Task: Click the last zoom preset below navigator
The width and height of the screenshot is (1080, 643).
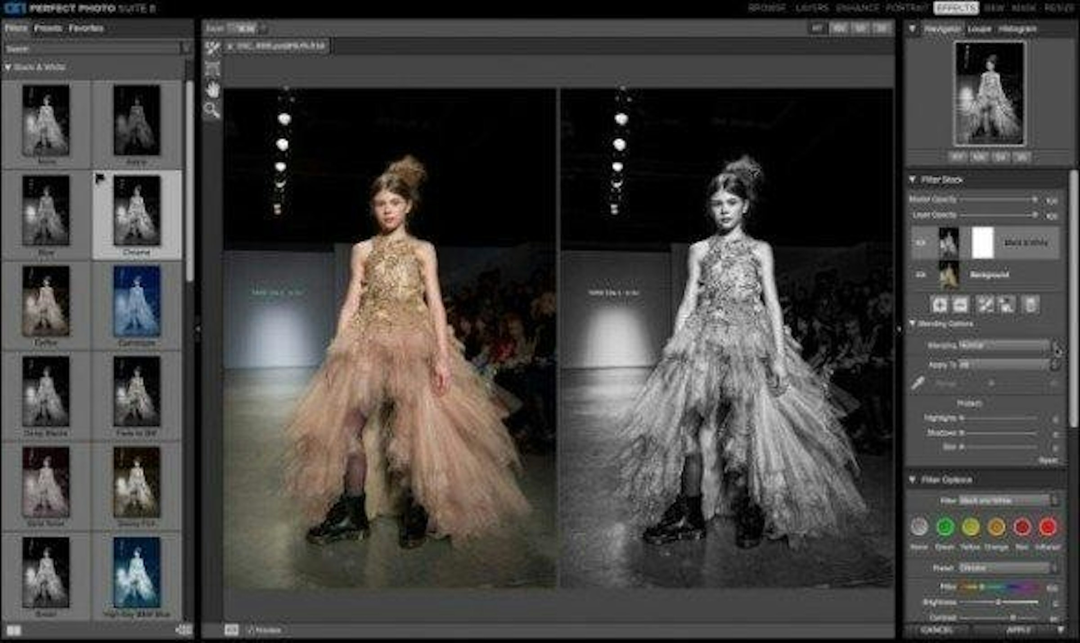Action: [1022, 157]
